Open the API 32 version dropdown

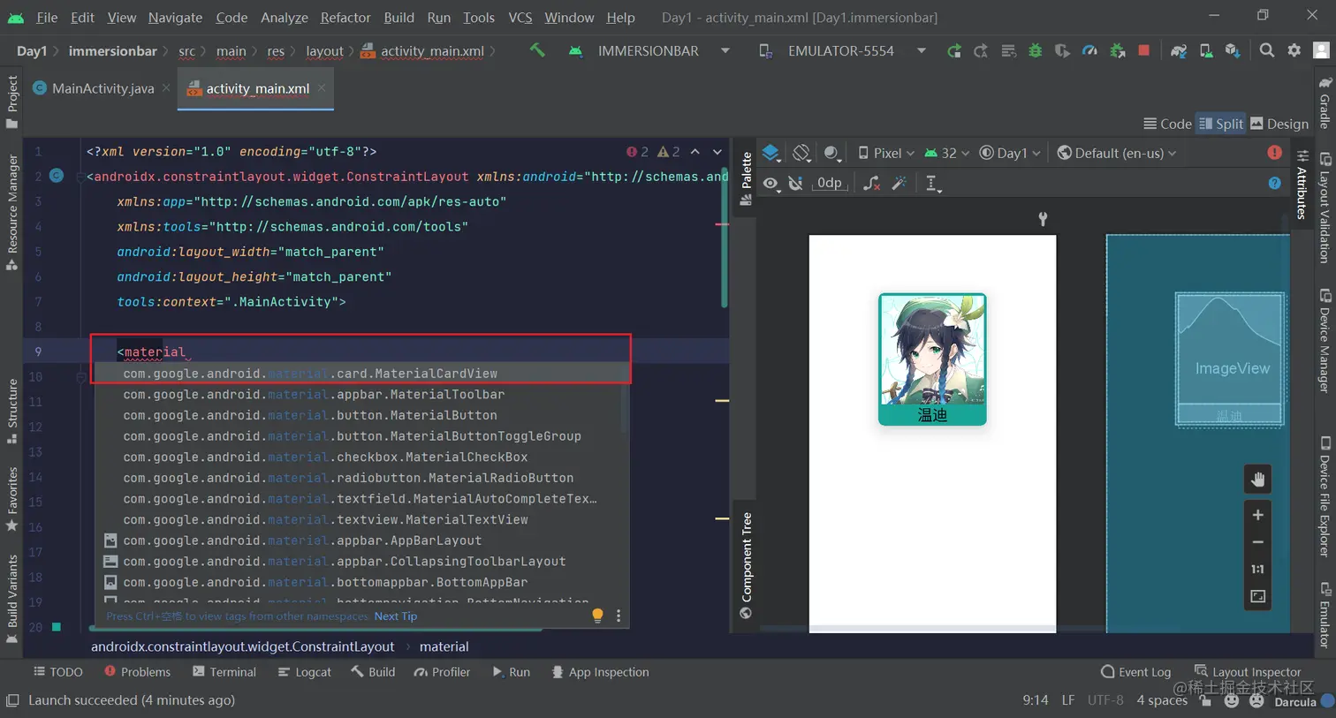tap(946, 153)
